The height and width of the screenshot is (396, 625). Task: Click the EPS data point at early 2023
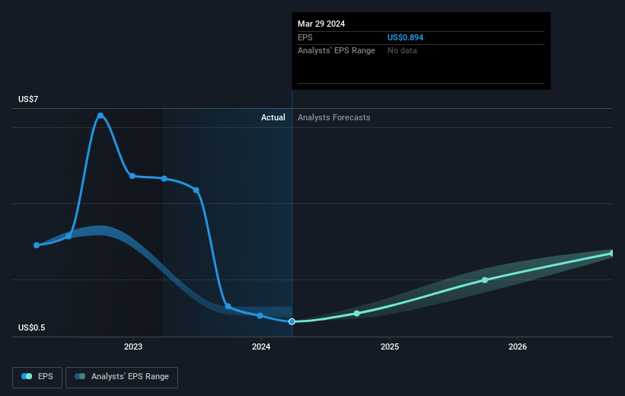coord(132,176)
